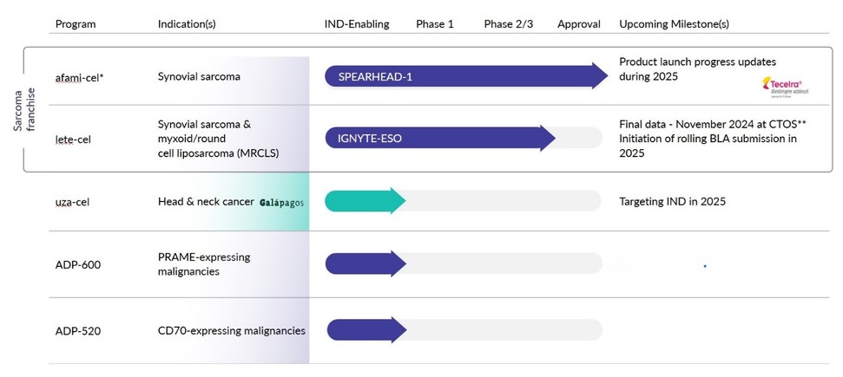Image resolution: width=843 pixels, height=377 pixels.
Task: Click the ADP-520 pipeline arrow
Action: 366,330
